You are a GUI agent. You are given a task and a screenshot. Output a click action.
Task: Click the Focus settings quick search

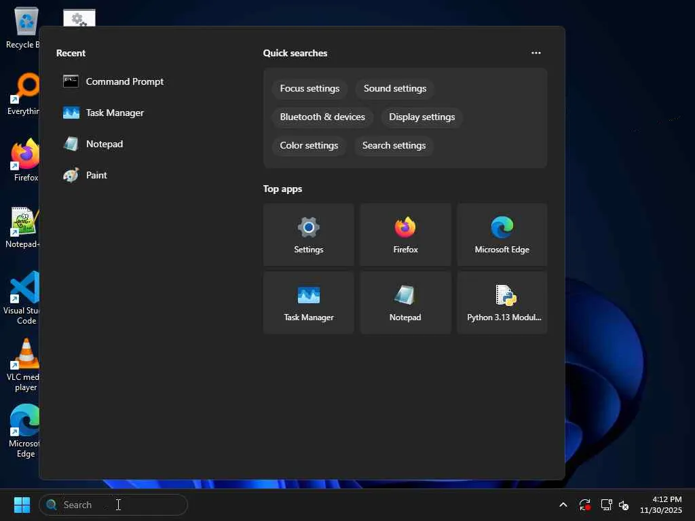tap(309, 88)
